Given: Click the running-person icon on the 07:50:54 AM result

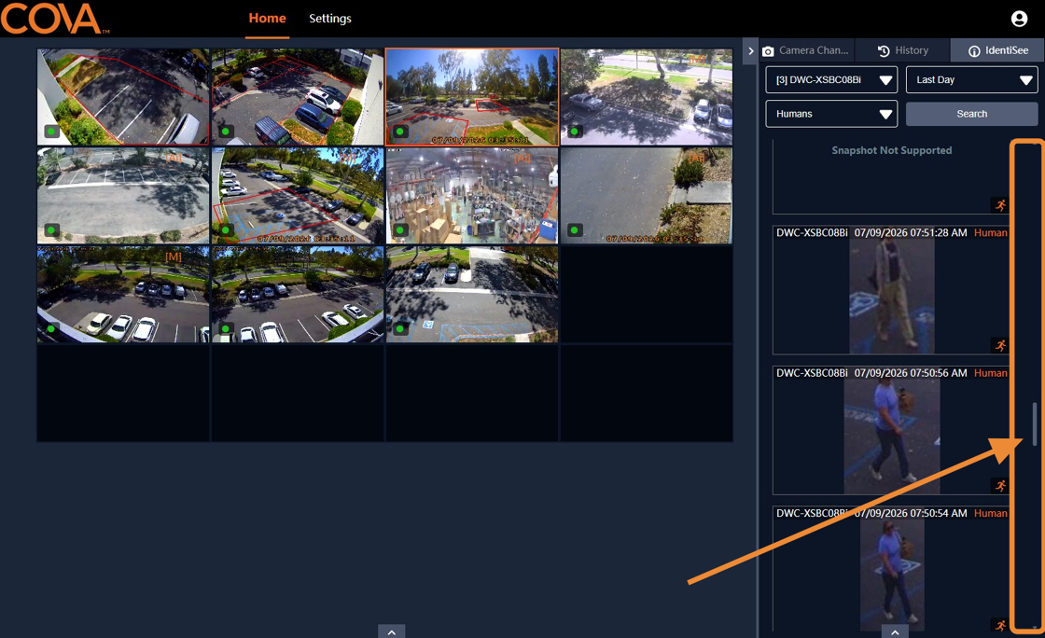Looking at the screenshot, I should click(x=999, y=625).
